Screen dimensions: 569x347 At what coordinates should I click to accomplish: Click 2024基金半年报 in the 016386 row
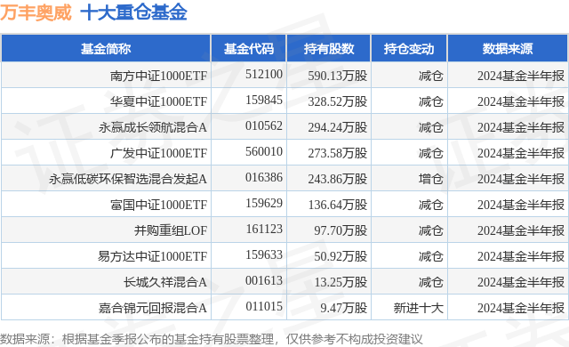coord(521,179)
